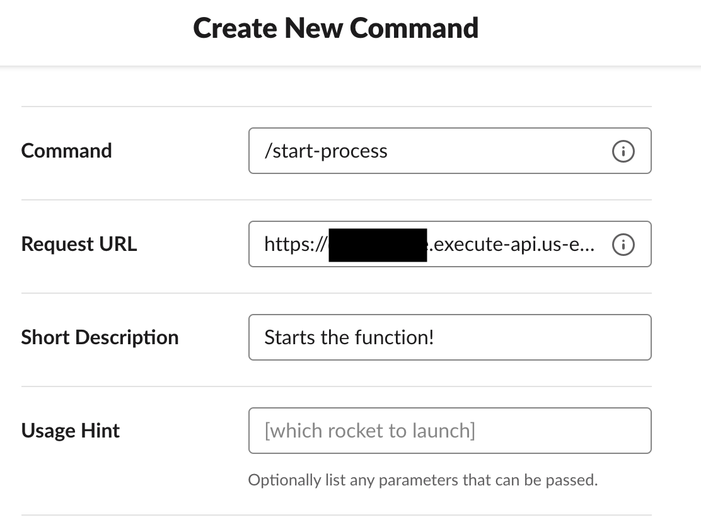Click the "Optionally list any parameters" helper text

point(422,480)
